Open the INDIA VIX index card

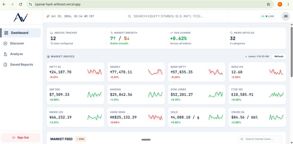(x=257, y=72)
